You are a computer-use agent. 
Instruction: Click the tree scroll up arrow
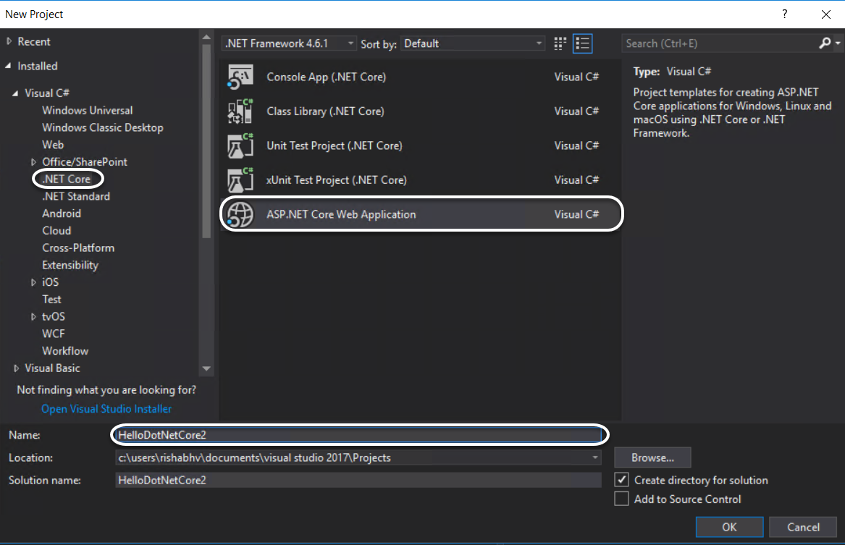[x=206, y=37]
